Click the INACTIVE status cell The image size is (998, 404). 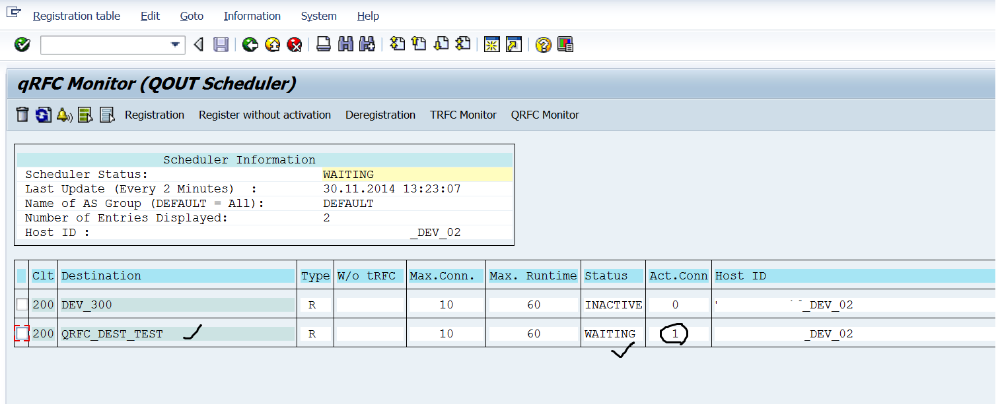613,304
